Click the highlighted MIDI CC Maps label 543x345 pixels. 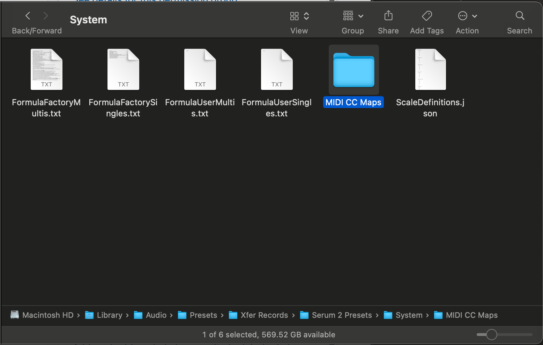pyautogui.click(x=354, y=102)
